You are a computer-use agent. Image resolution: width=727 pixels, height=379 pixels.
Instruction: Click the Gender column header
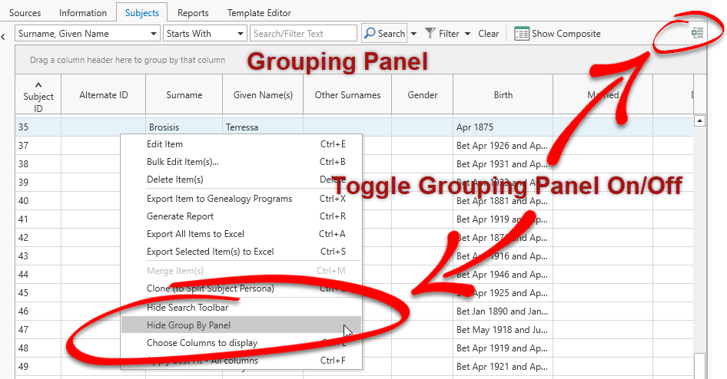[422, 95]
